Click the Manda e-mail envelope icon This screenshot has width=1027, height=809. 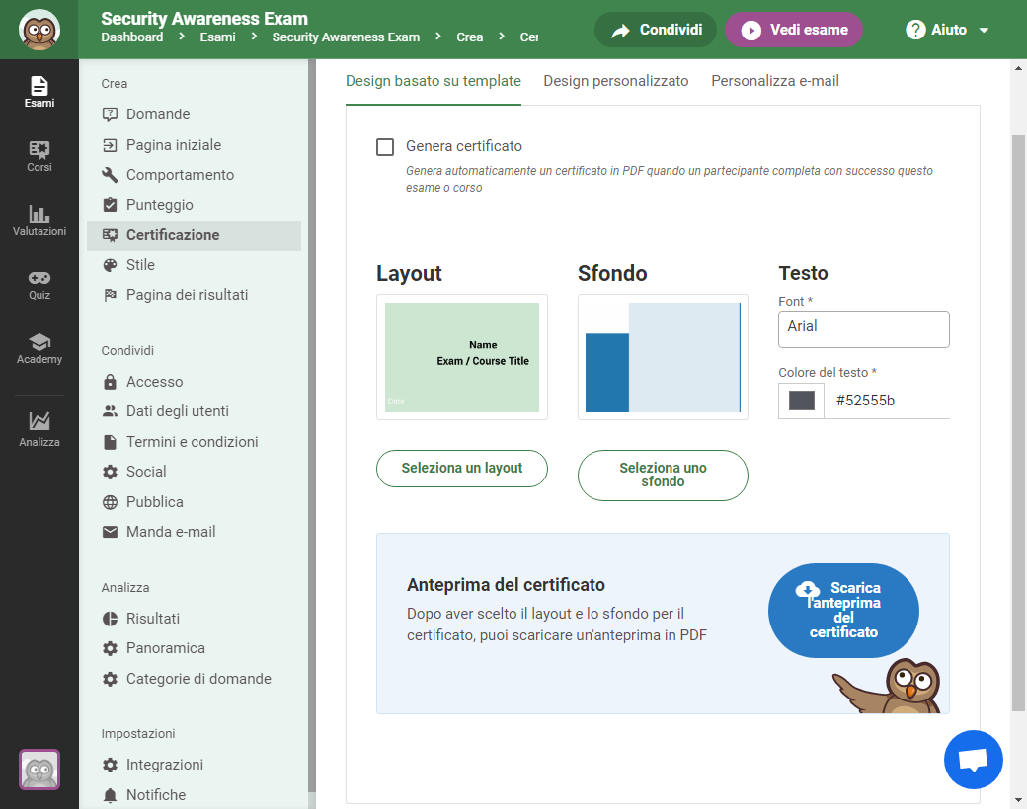click(x=110, y=532)
